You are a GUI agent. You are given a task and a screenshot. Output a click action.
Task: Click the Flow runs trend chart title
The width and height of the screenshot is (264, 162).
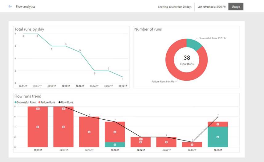tap(28, 96)
